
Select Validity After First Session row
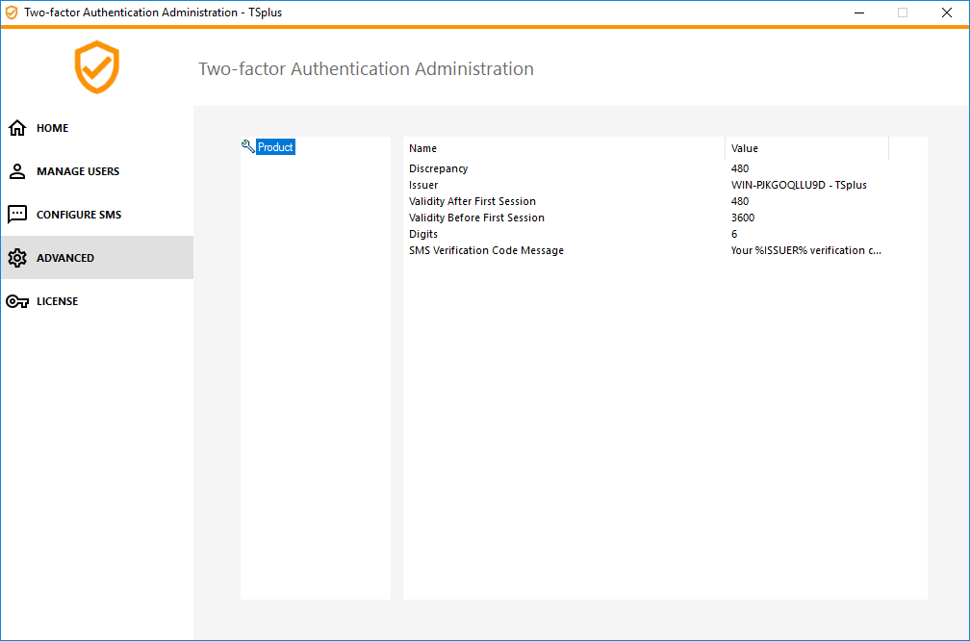click(x=647, y=201)
